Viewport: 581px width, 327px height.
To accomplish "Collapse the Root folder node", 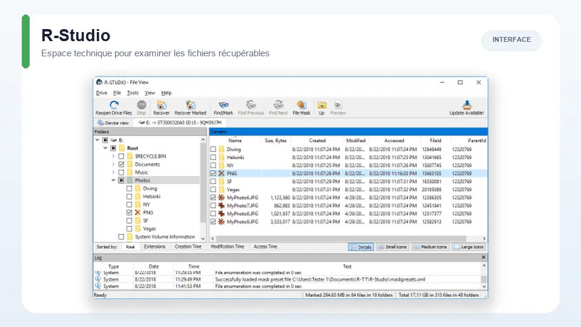I will 105,148.
